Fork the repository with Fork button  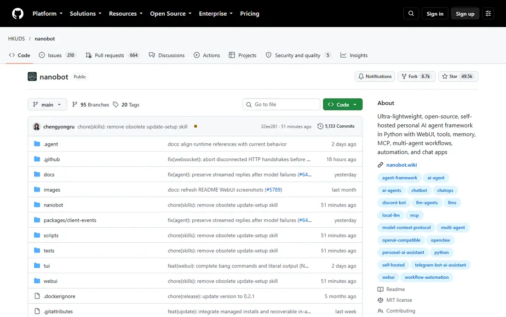(417, 76)
